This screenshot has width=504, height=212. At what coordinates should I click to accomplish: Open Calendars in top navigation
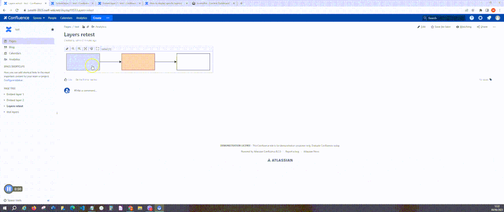click(x=66, y=18)
